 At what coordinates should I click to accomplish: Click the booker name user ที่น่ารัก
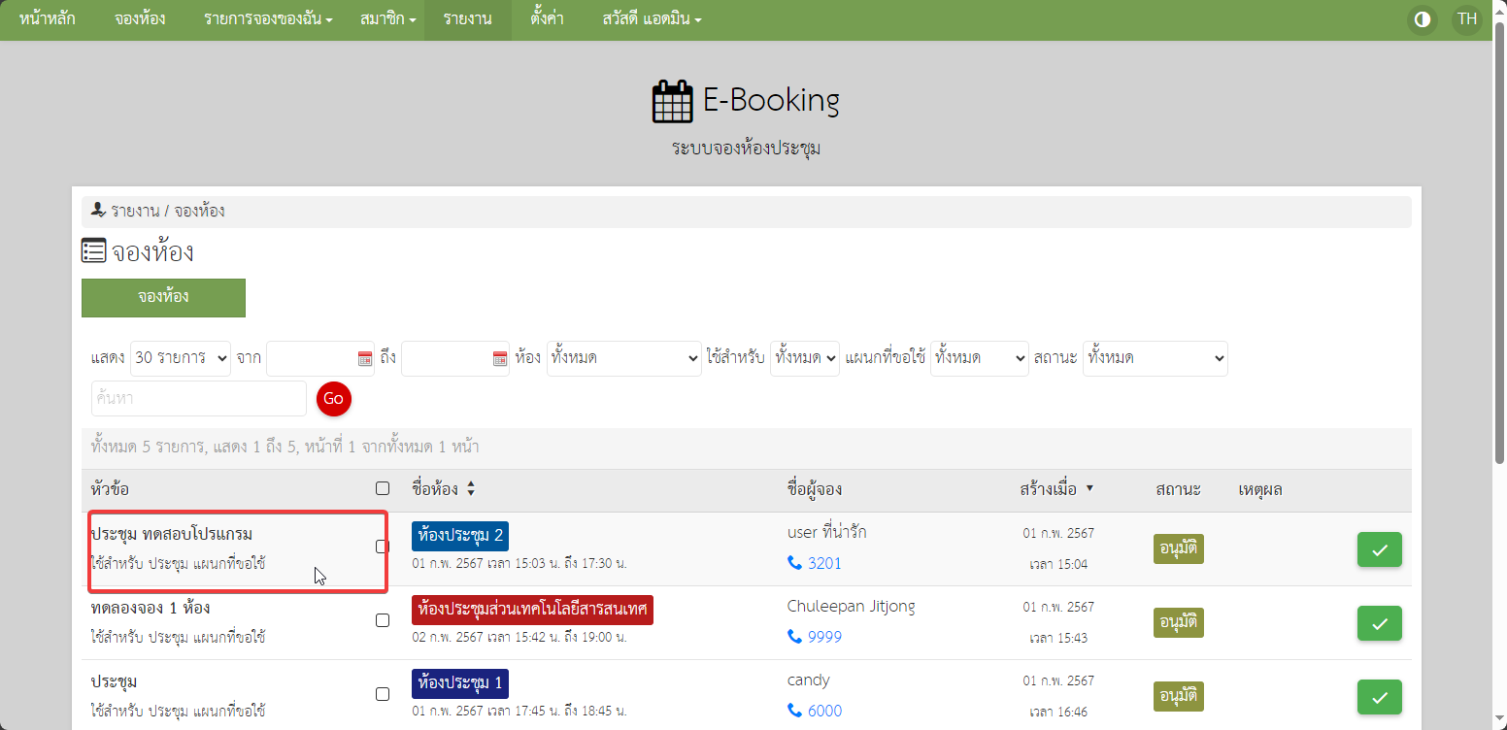pyautogui.click(x=827, y=532)
